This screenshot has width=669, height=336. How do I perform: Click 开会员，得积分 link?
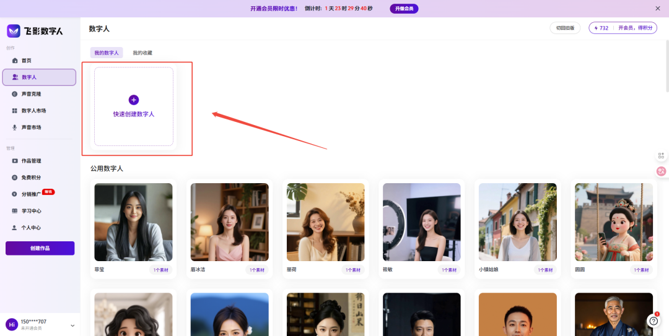636,28
